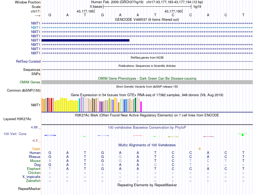Click the orange gap count '8'
Image resolution: width=253 pixels, height=195 pixels.
point(199,149)
